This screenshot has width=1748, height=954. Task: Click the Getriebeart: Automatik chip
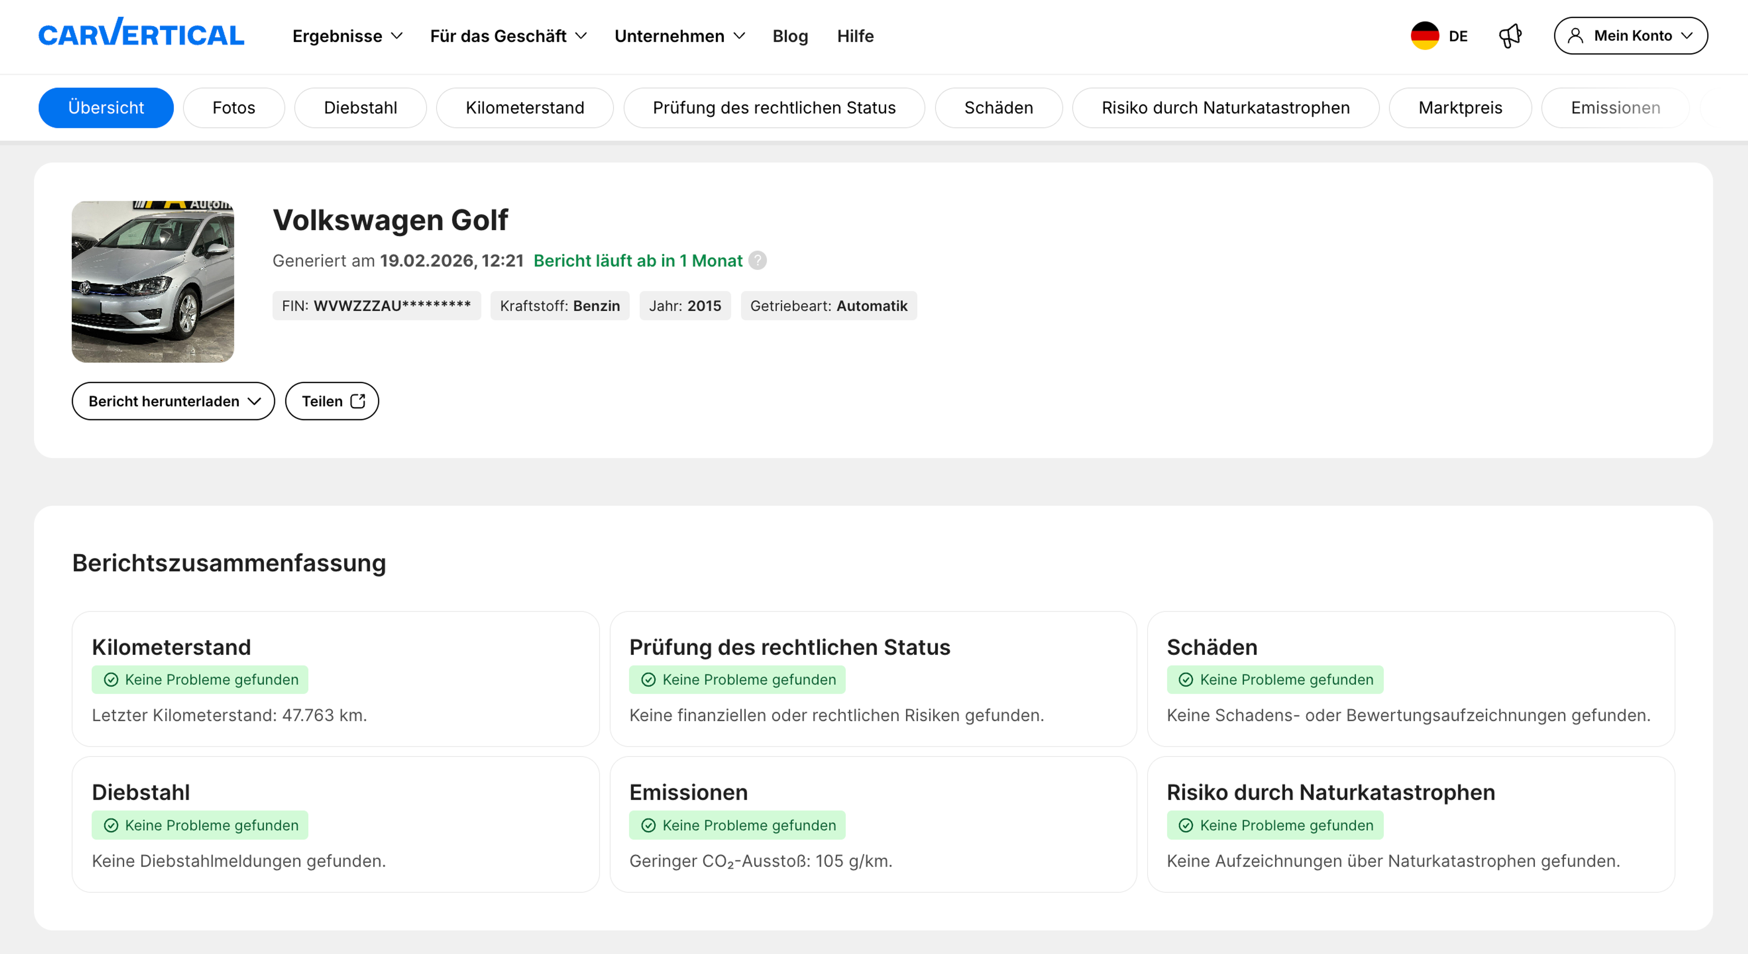click(828, 306)
